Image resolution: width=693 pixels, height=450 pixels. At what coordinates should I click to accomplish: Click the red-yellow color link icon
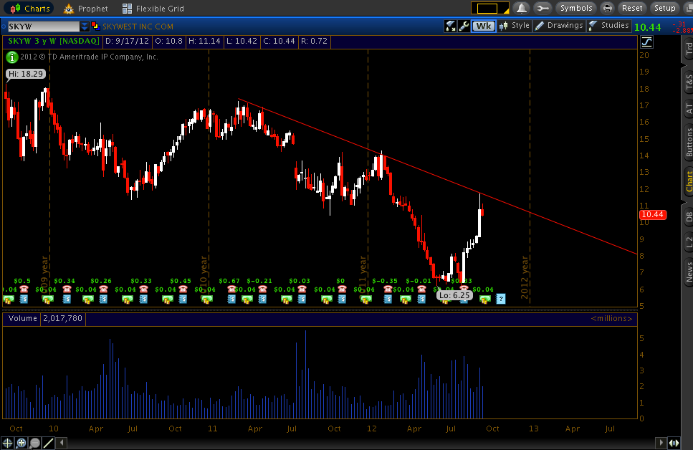click(x=95, y=26)
